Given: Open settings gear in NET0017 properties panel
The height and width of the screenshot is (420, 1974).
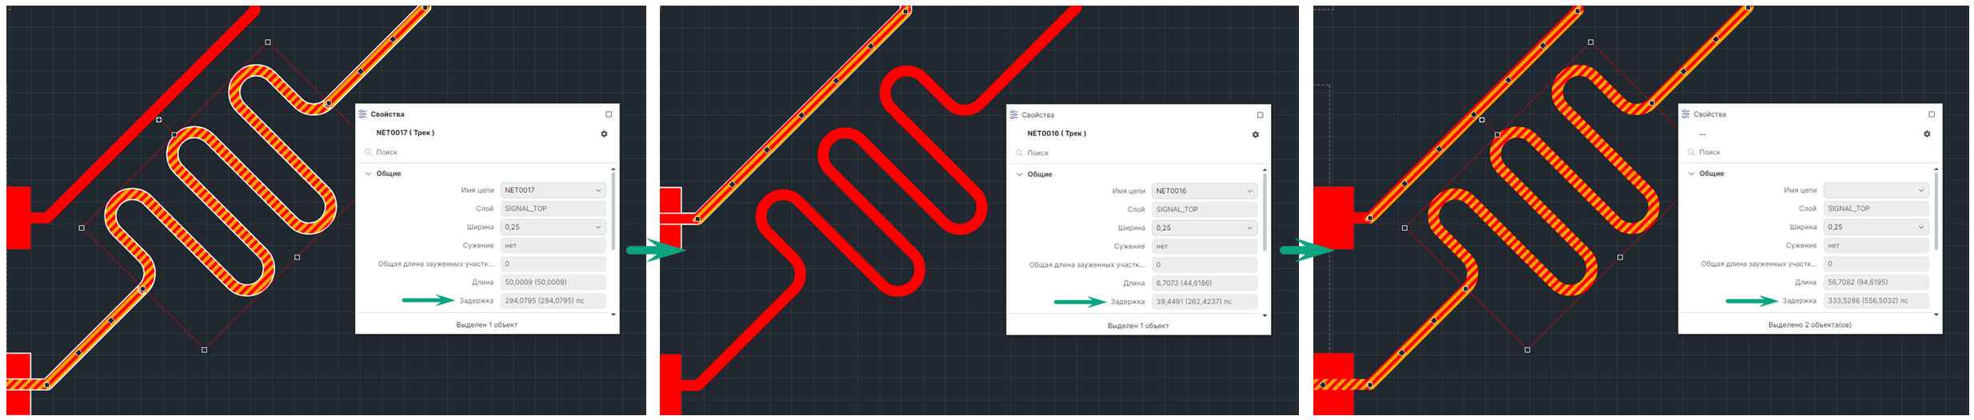Looking at the screenshot, I should (604, 134).
